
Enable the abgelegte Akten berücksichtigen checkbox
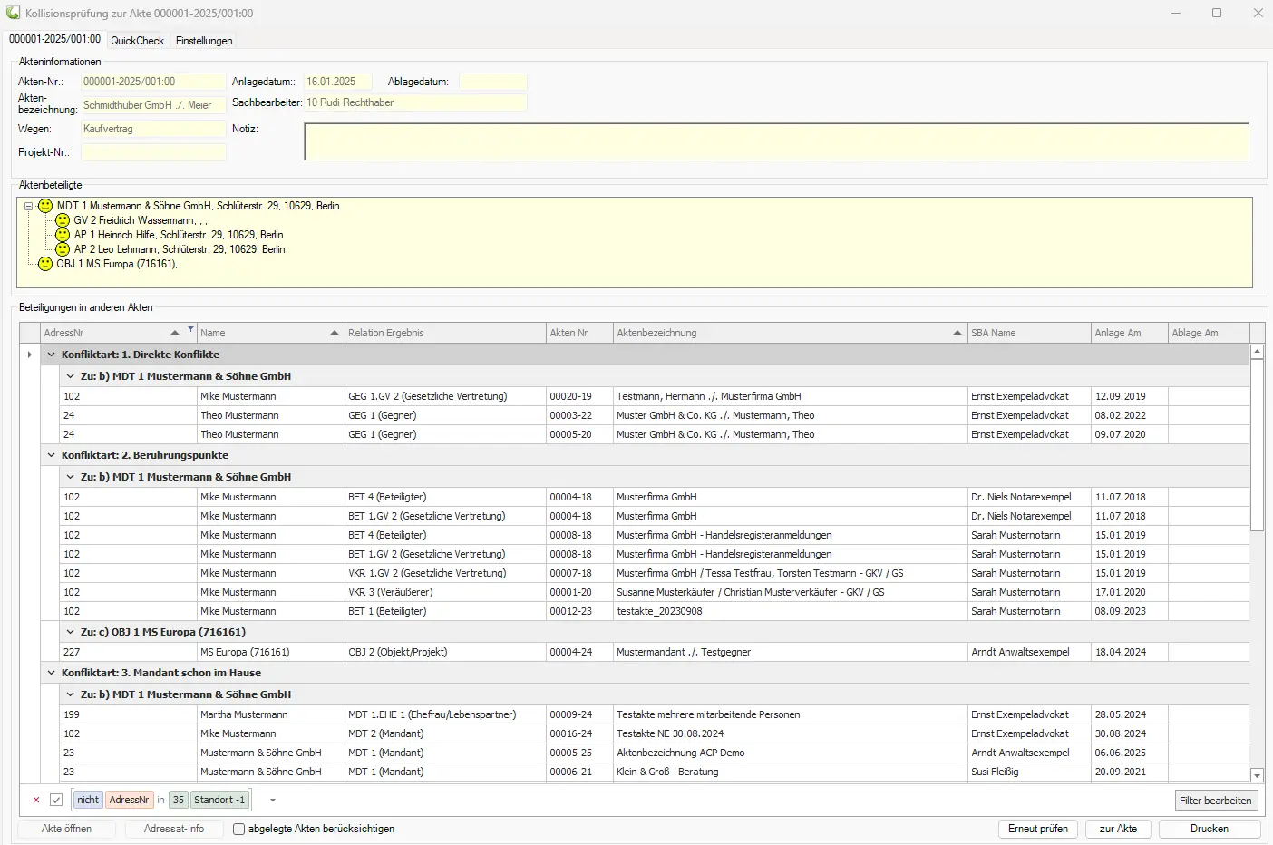tap(238, 828)
